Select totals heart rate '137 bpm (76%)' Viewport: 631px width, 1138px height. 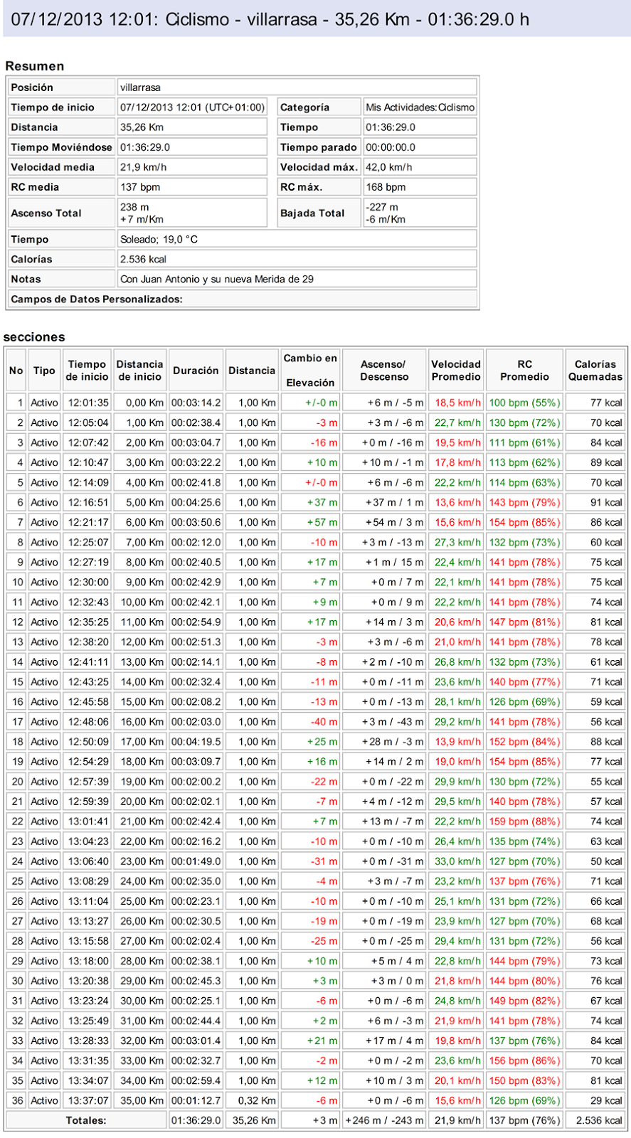click(x=525, y=1120)
